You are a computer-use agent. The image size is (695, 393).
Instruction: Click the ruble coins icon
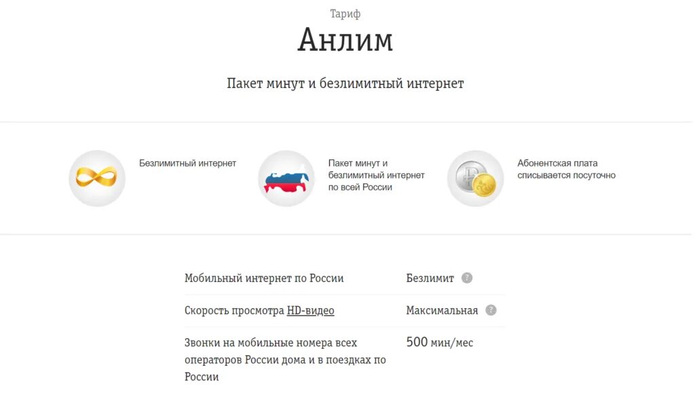(476, 179)
